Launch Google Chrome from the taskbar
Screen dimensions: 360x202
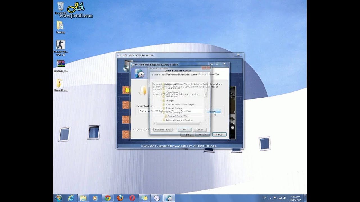pyautogui.click(x=108, y=198)
